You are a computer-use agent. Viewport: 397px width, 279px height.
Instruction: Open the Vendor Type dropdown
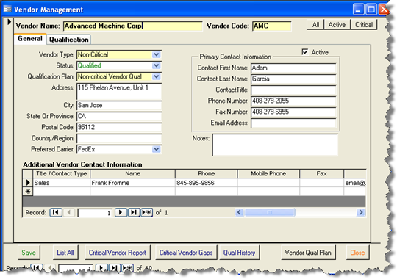coord(157,54)
